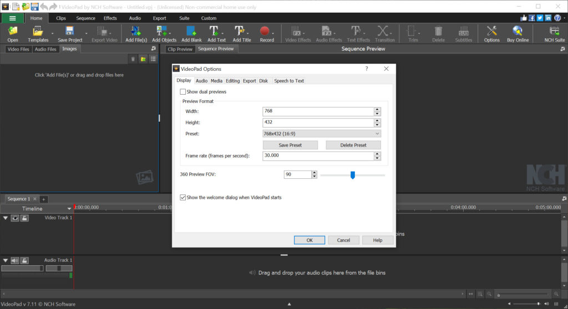Open the help question-mark icon in title area
This screenshot has width=568, height=309.
pyautogui.click(x=557, y=18)
